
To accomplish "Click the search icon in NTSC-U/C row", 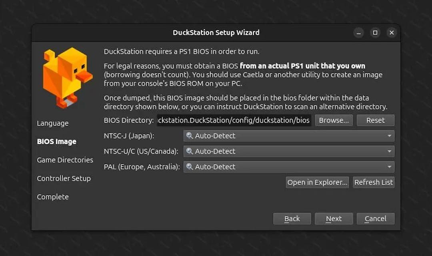I will pos(190,151).
